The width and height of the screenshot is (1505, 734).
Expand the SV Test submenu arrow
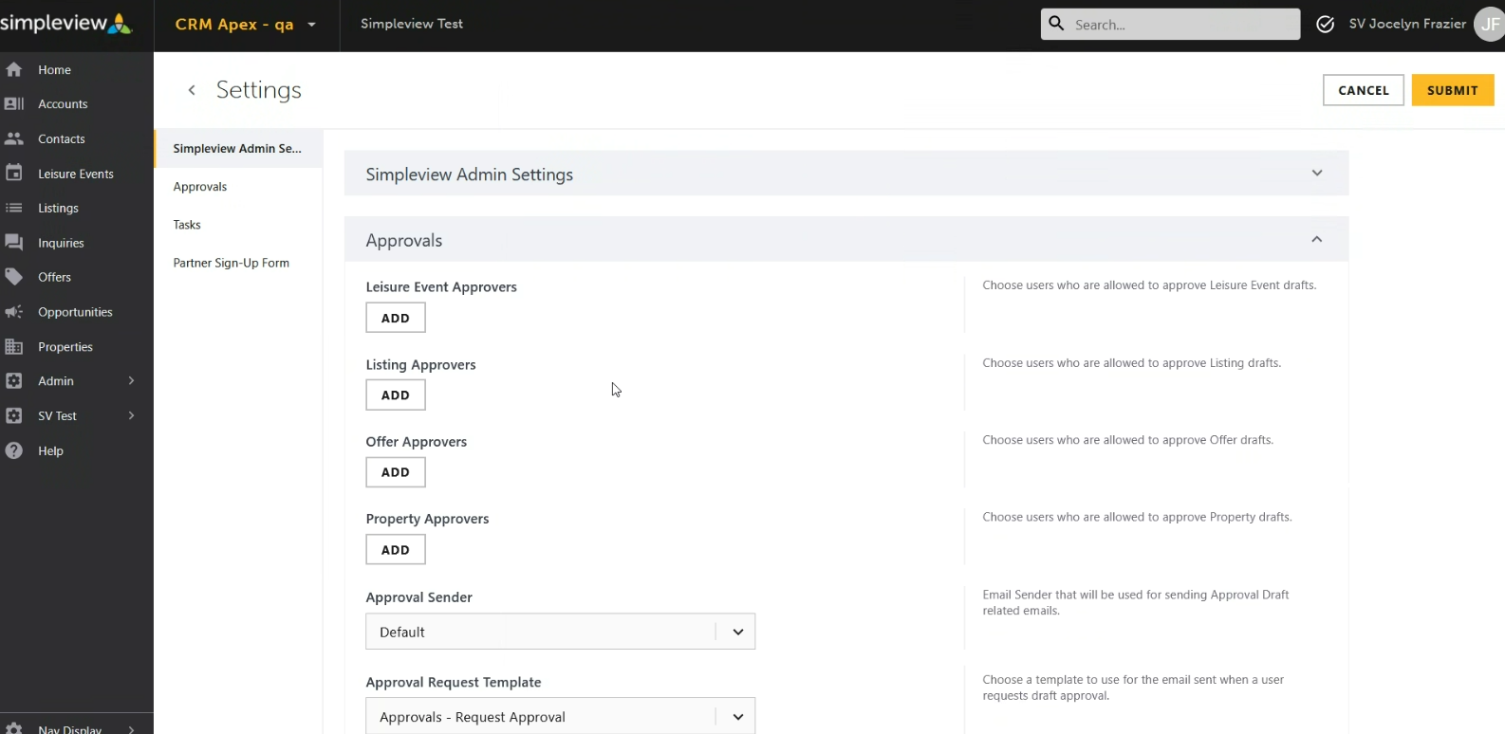click(131, 415)
